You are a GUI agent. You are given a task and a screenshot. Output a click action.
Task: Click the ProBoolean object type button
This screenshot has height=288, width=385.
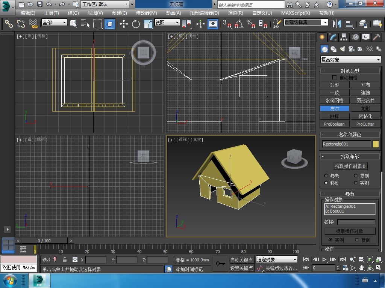[334, 124]
